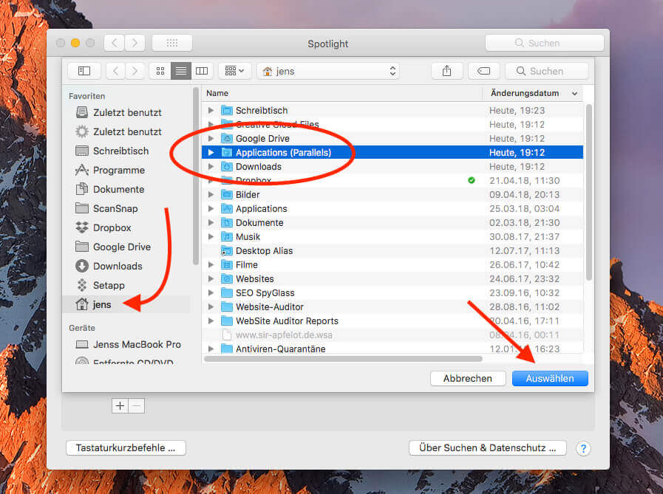Toggle the sidebar visibility button

(84, 71)
